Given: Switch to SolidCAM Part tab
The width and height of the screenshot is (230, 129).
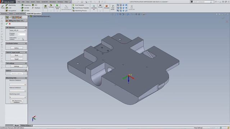Looking at the screenshot, I should (20, 14).
